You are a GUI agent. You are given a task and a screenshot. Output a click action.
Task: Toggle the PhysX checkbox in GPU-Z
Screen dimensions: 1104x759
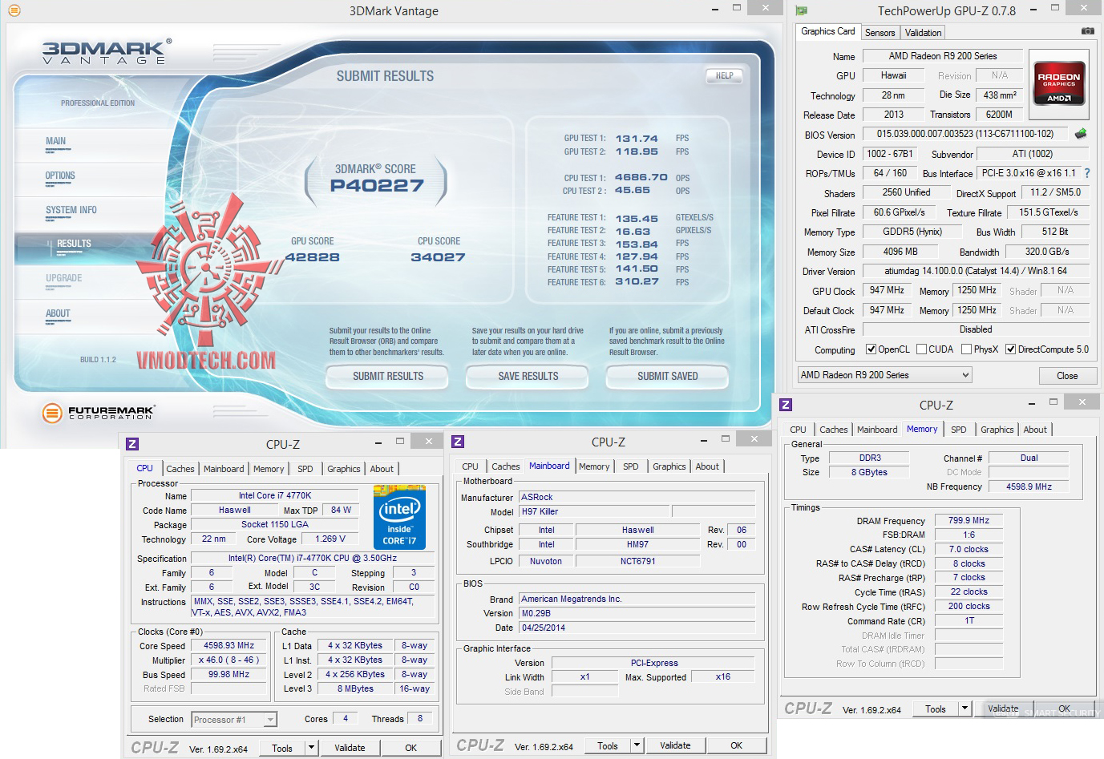click(x=966, y=349)
